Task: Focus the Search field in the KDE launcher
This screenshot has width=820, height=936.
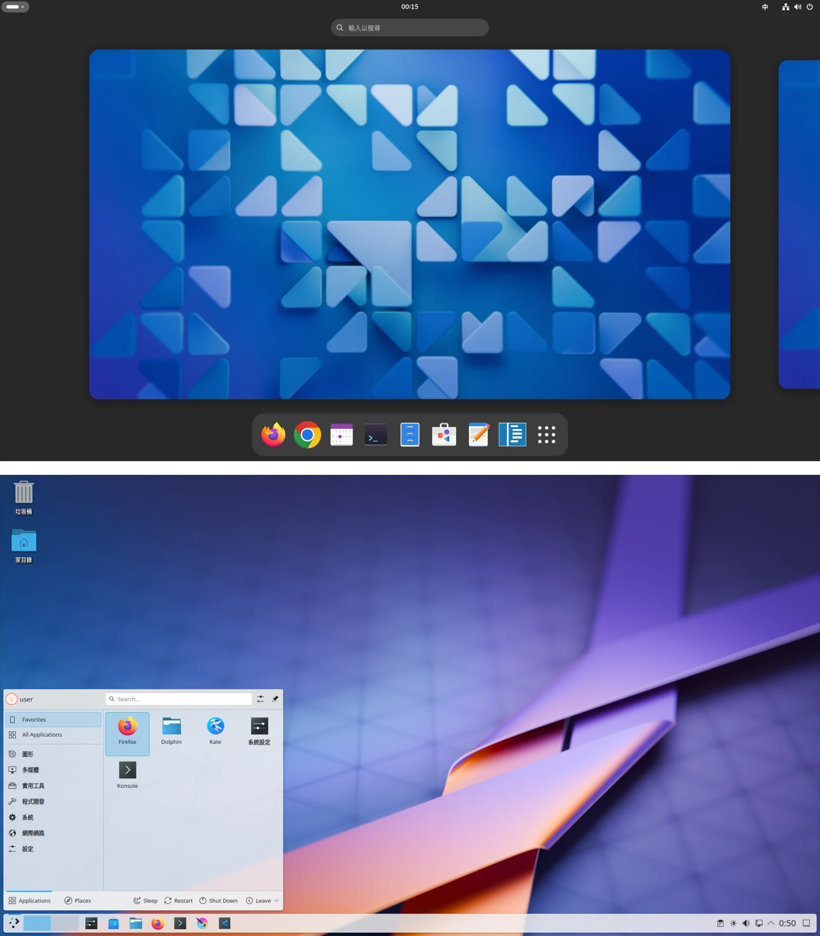Action: pyautogui.click(x=179, y=699)
